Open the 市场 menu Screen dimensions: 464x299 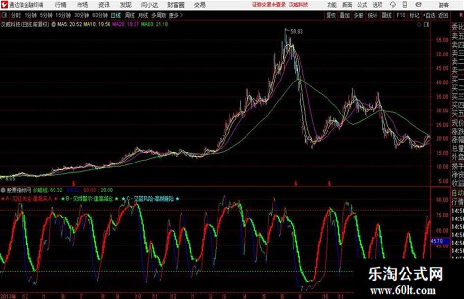pos(82,5)
